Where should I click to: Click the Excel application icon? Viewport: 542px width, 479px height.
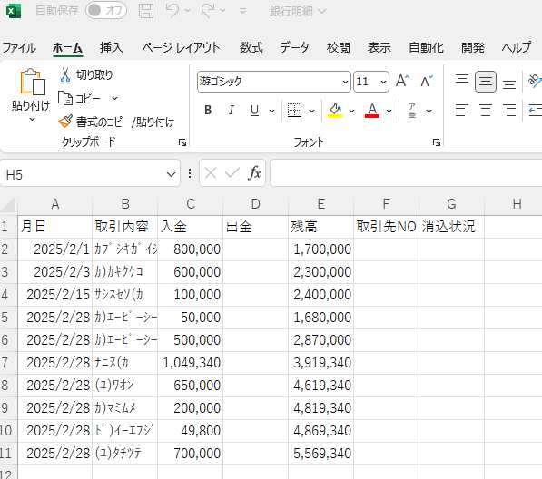(14, 11)
